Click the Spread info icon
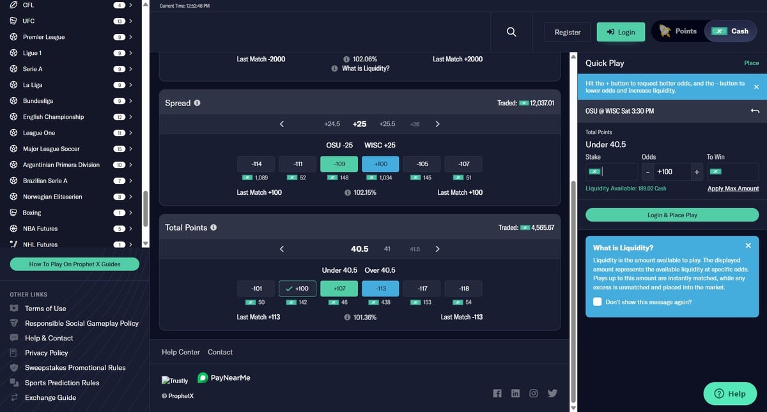Image resolution: width=767 pixels, height=412 pixels. click(197, 103)
